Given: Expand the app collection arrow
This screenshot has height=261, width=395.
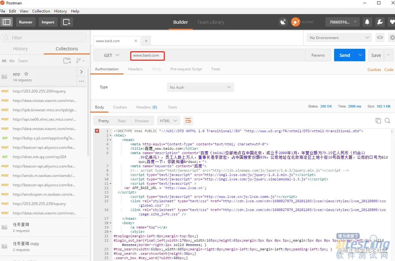Looking at the screenshot, I should [82, 72].
